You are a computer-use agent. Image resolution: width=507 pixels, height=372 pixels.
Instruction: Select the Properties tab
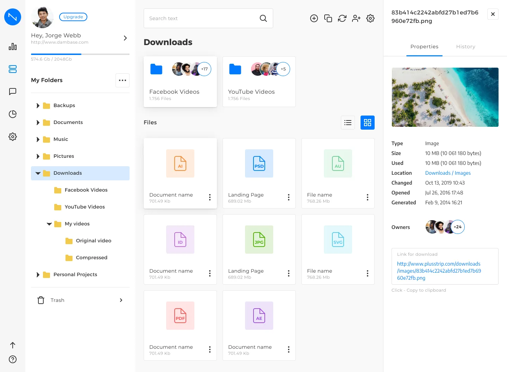coord(424,46)
